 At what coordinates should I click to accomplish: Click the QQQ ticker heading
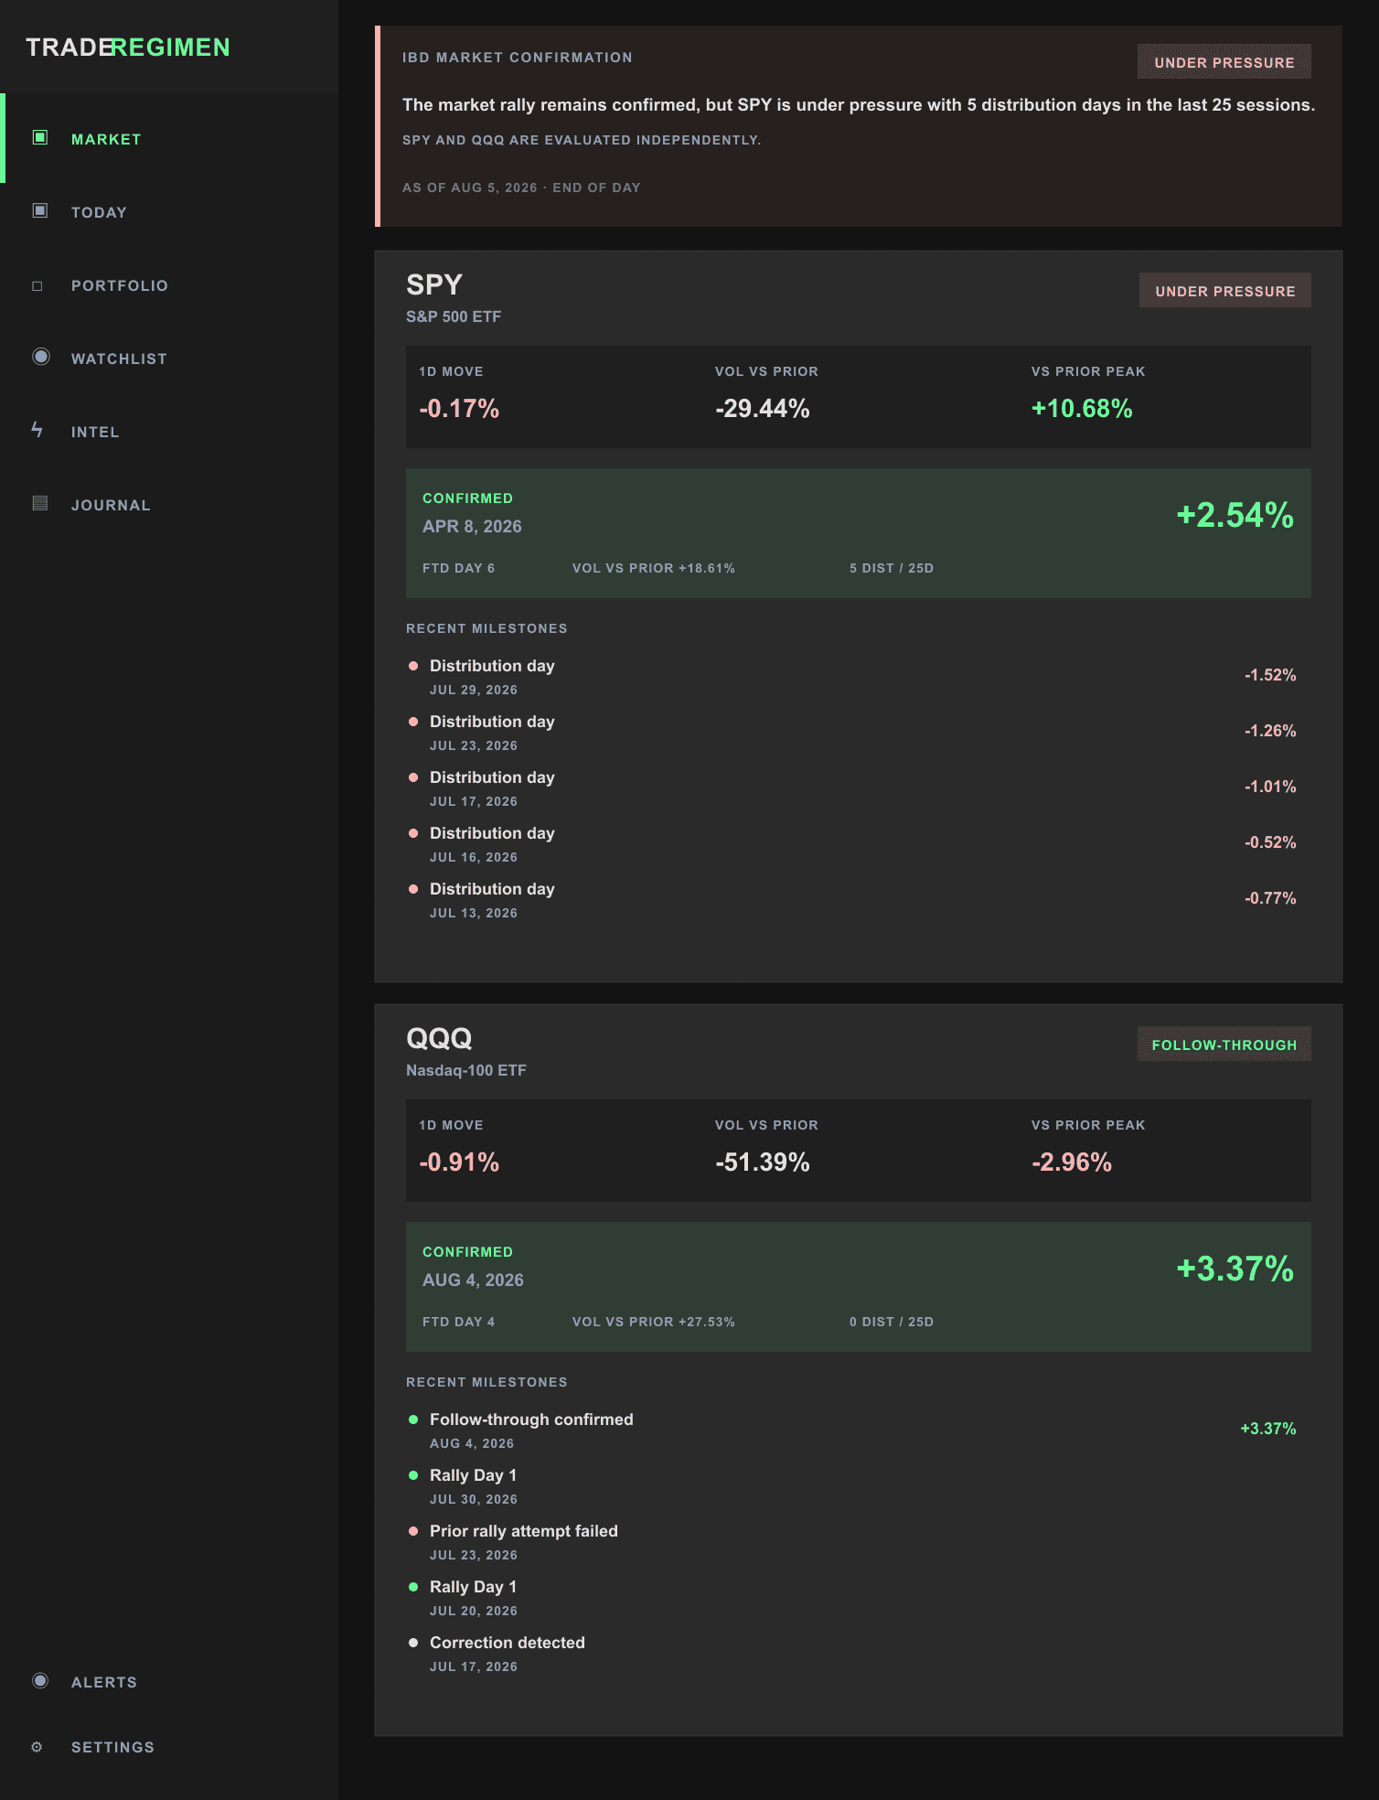pos(439,1038)
